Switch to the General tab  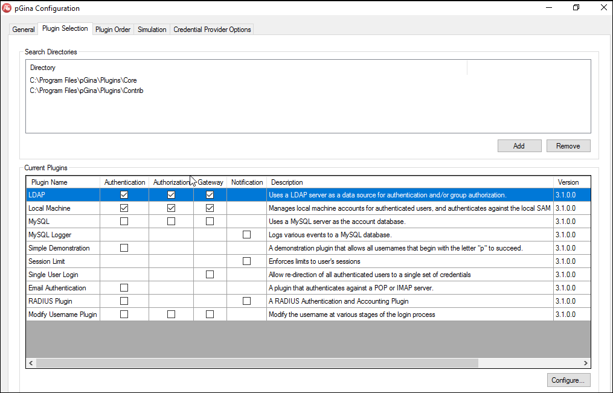pos(24,30)
